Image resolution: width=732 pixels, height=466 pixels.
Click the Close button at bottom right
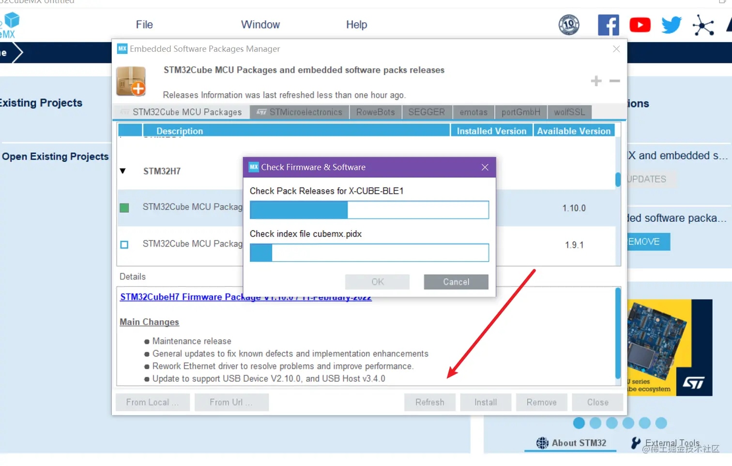(597, 402)
